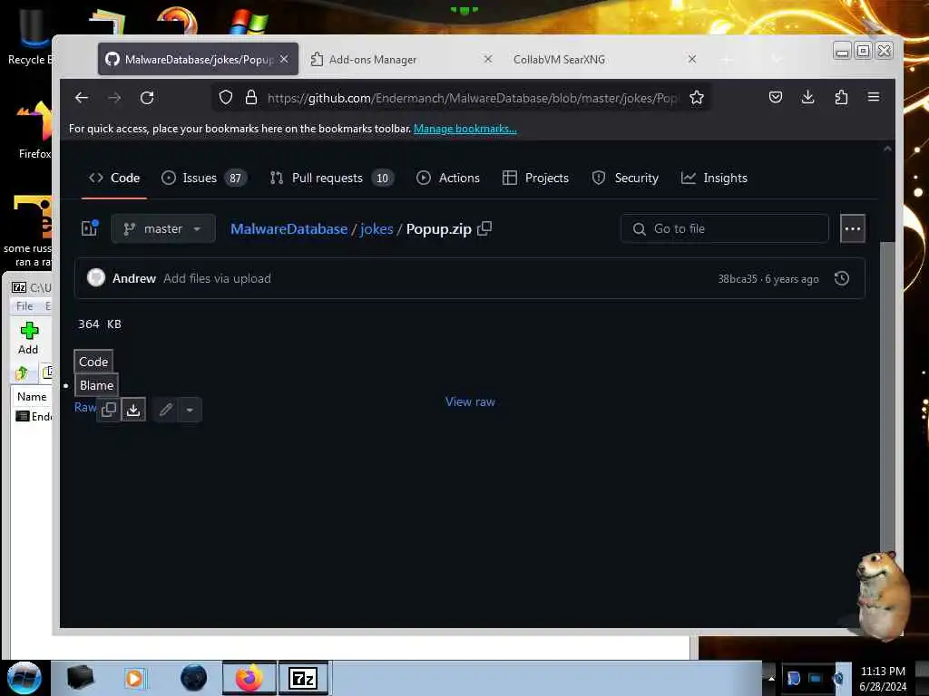Open the Pull requests tab
Viewport: 929px width, 696px height.
tap(332, 178)
